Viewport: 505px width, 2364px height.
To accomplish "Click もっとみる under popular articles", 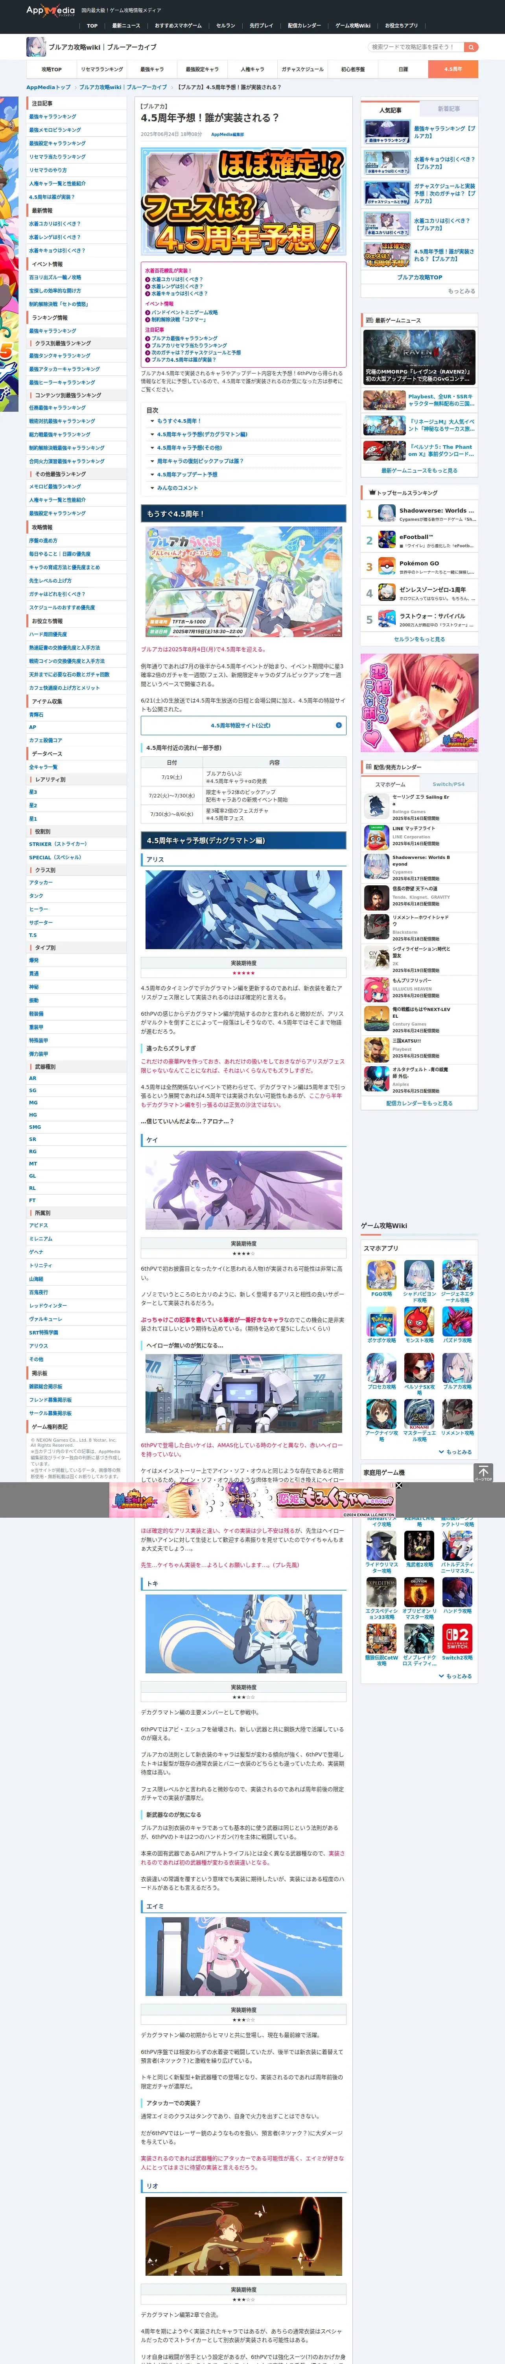I will click(x=462, y=291).
